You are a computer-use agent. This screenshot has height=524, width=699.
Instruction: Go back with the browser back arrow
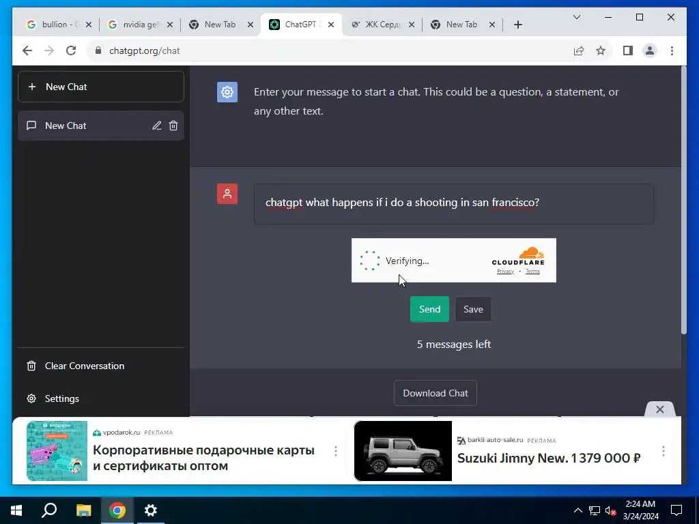(27, 50)
